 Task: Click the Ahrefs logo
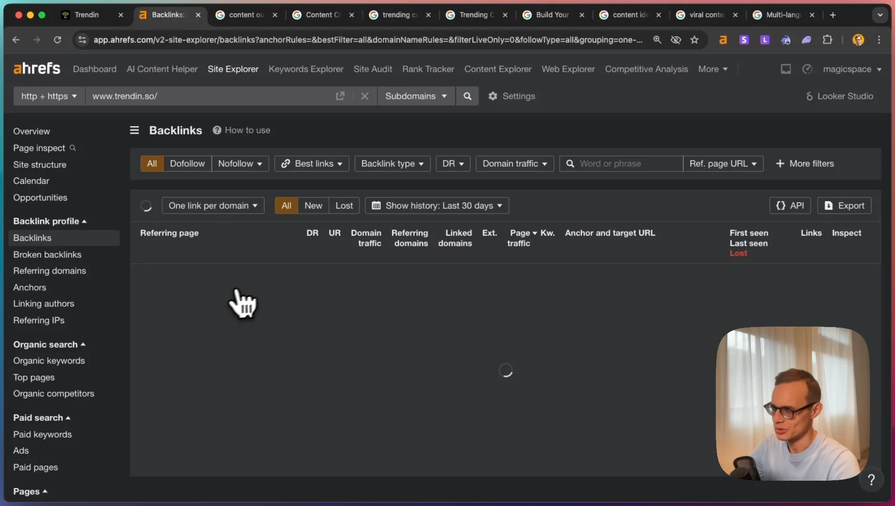(37, 69)
